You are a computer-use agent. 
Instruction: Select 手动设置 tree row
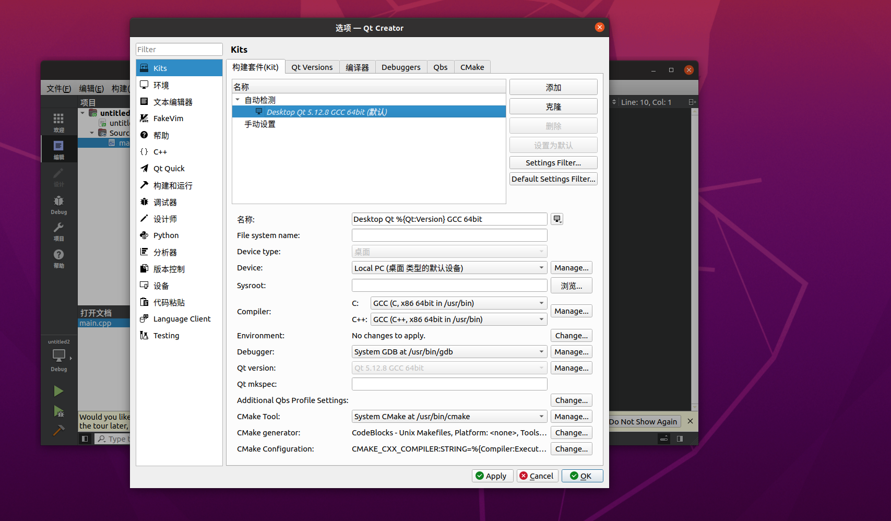[x=369, y=124]
